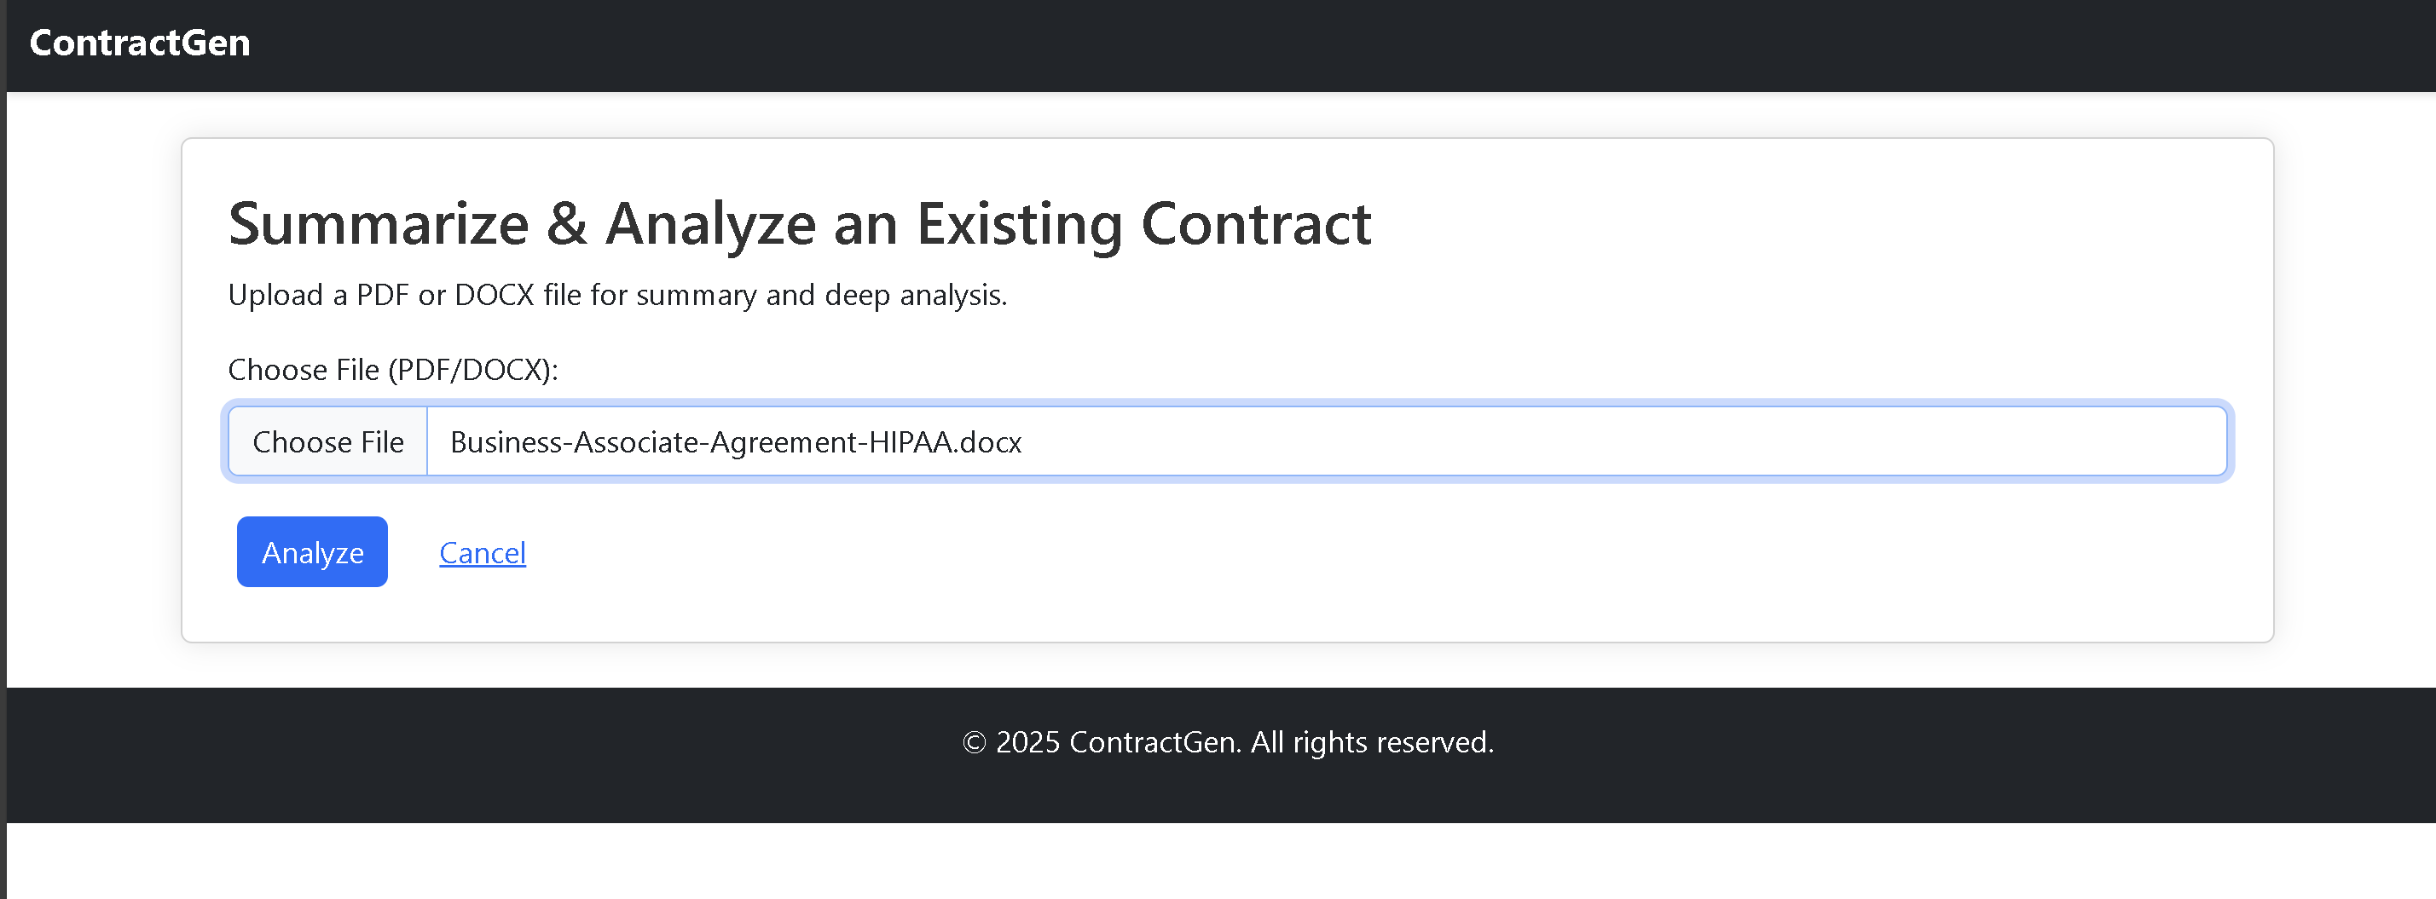Click the ContractGen brand in navbar
This screenshot has height=899, width=2436.
[140, 43]
